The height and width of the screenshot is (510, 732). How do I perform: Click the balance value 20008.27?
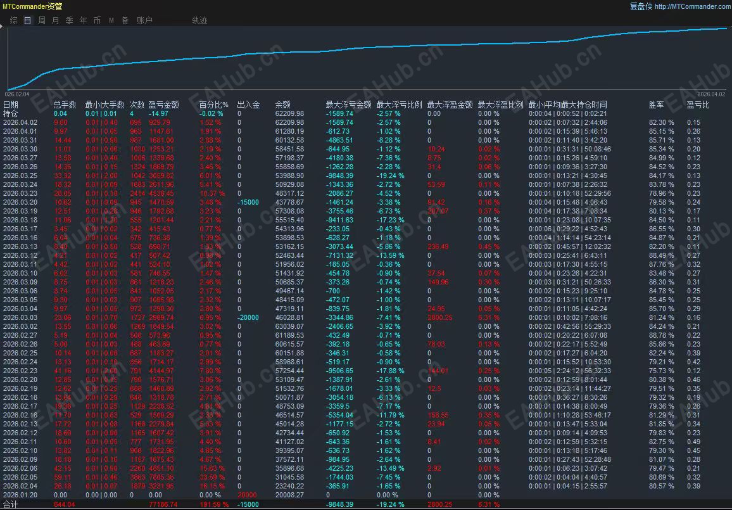tap(289, 495)
